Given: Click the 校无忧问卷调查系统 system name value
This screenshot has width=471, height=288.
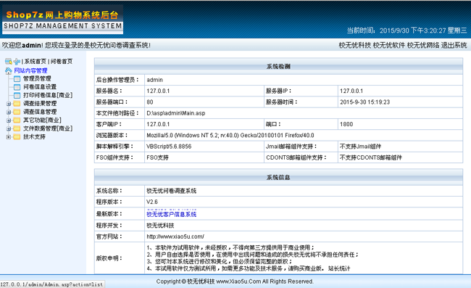Looking at the screenshot, I should point(171,191).
